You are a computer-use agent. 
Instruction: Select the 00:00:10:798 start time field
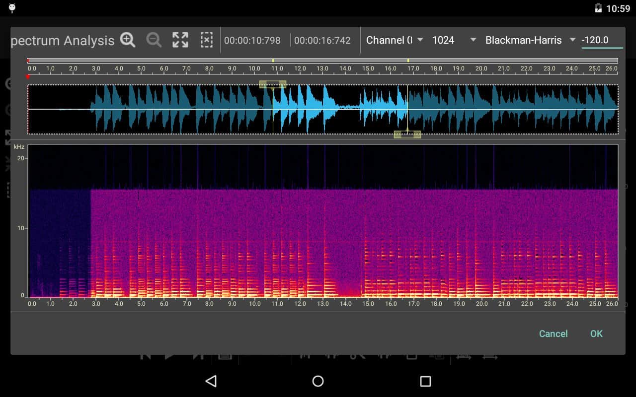point(252,41)
